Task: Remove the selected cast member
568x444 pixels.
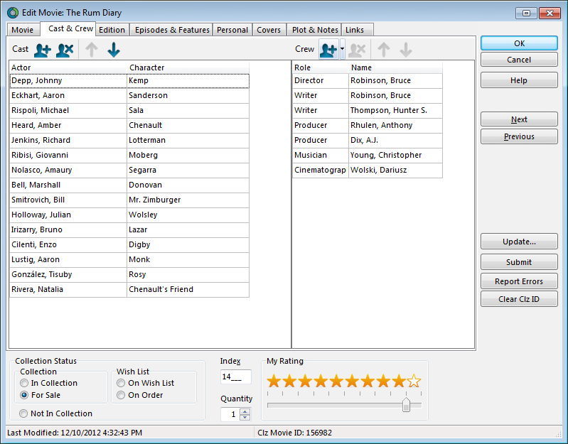Action: (x=65, y=50)
